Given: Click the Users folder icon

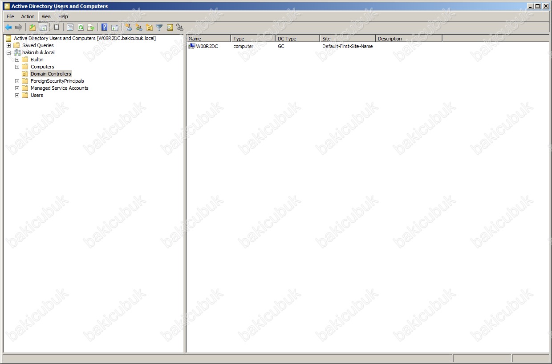Looking at the screenshot, I should point(25,95).
